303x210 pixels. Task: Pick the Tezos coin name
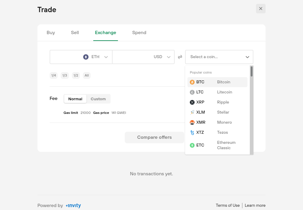[222, 132]
